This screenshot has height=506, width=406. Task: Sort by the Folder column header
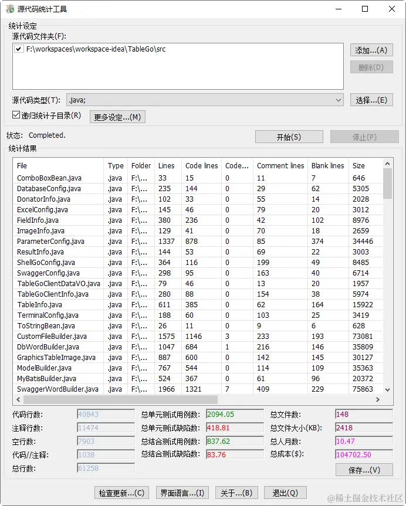[x=141, y=165]
